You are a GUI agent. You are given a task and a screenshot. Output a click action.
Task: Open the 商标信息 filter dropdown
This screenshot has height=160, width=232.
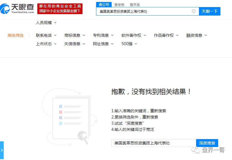(x=75, y=35)
